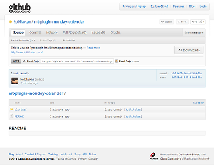The width and height of the screenshot is (214, 165).
Task: Click the Login link
Action: click(x=203, y=6)
